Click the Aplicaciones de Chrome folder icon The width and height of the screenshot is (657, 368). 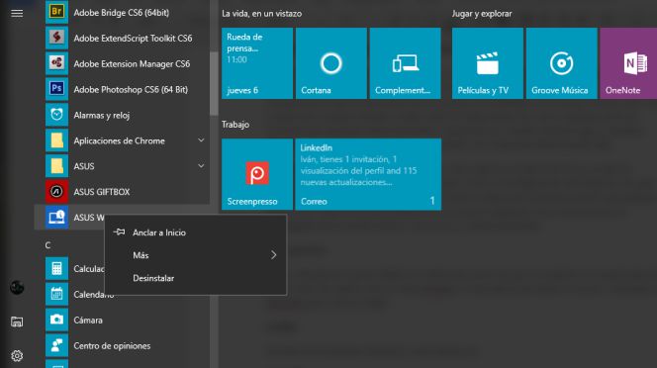(56, 140)
